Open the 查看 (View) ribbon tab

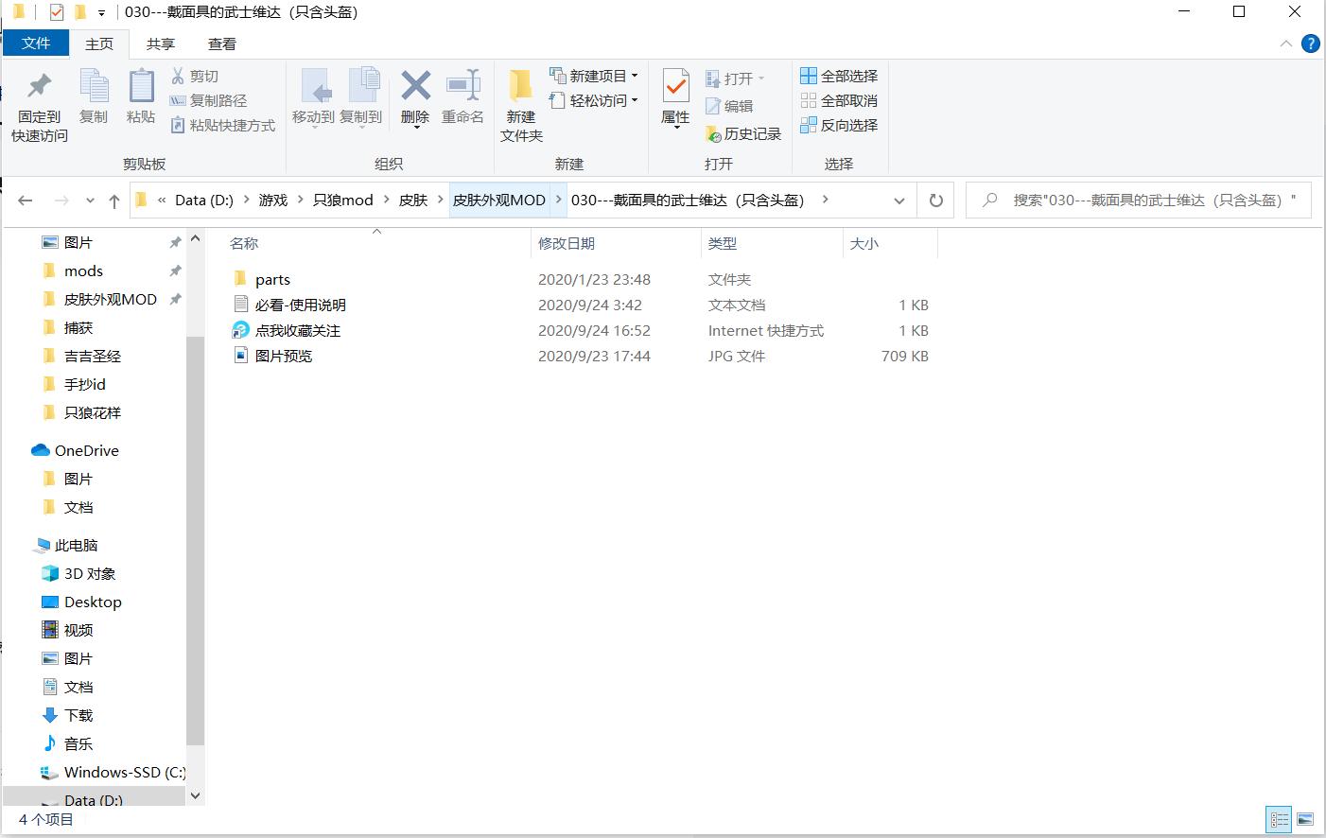222,44
